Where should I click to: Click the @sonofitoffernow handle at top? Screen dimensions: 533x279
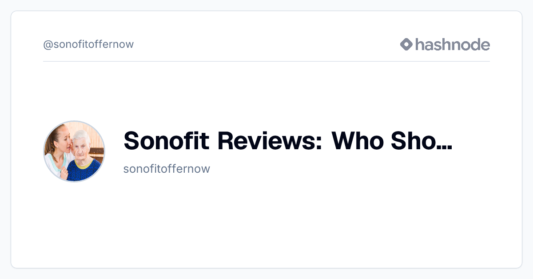click(88, 44)
